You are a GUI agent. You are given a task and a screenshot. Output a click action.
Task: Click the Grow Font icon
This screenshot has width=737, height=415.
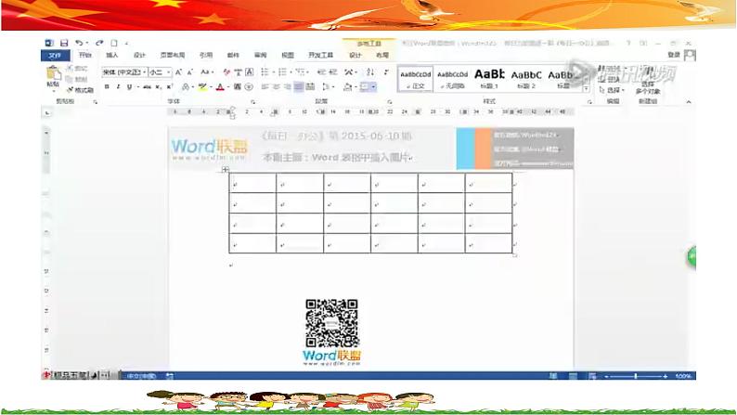tap(178, 71)
